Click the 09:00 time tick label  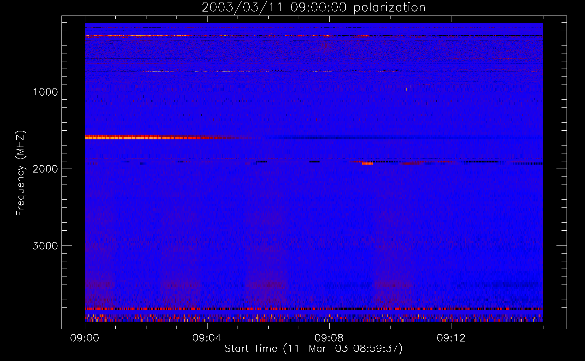point(85,338)
